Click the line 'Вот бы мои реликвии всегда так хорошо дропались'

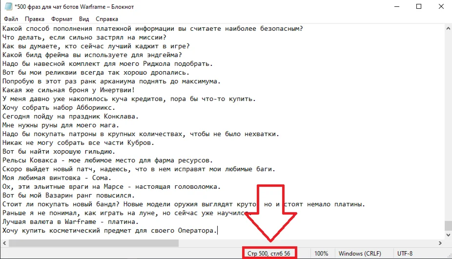96,73
